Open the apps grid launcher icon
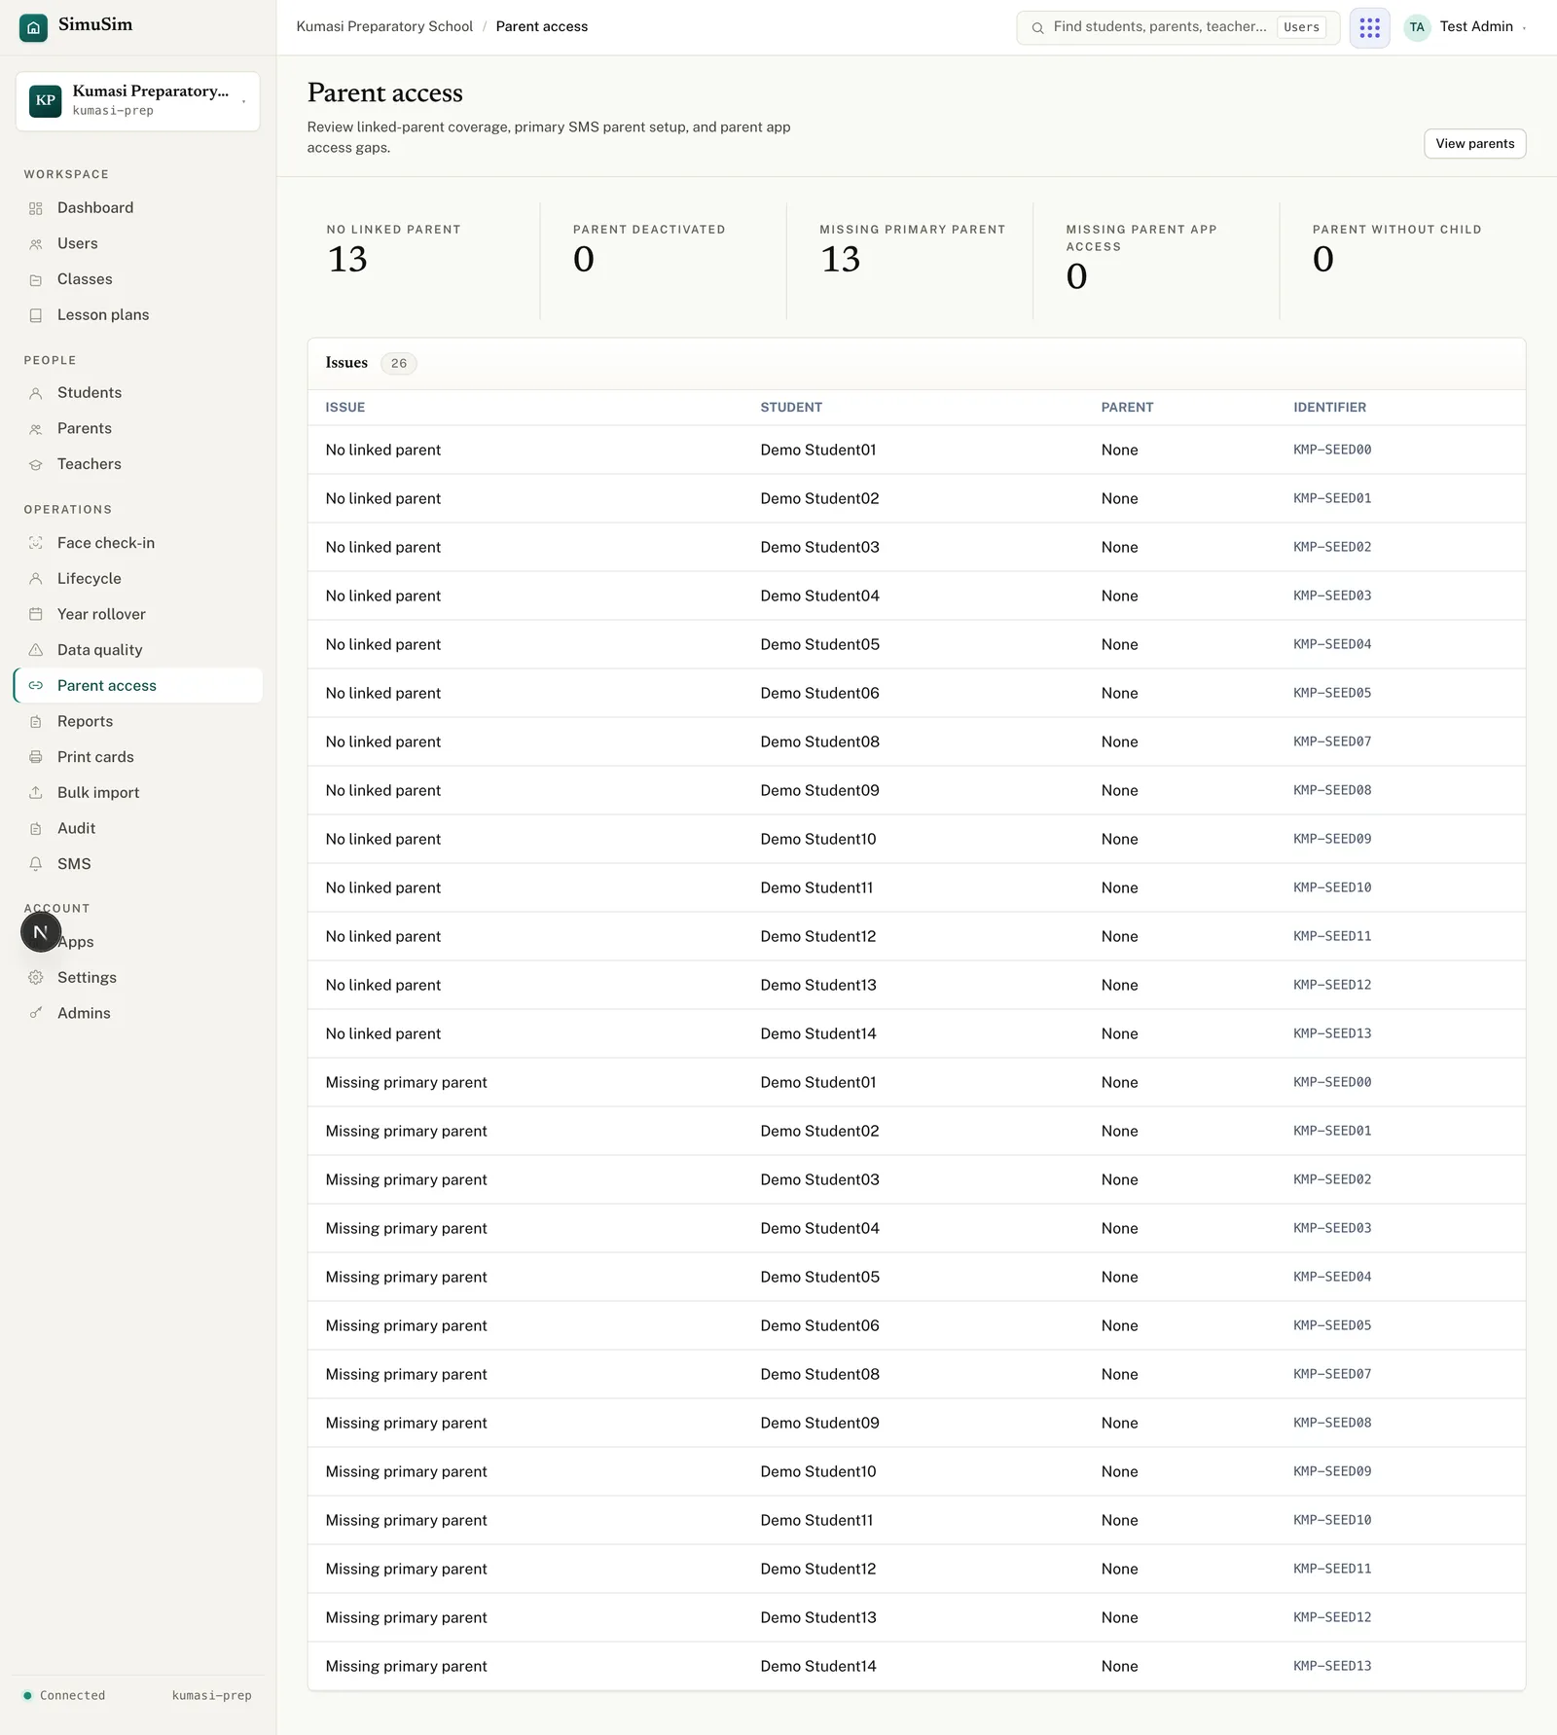Screen dimensions: 1557x1735 pyautogui.click(x=1369, y=27)
